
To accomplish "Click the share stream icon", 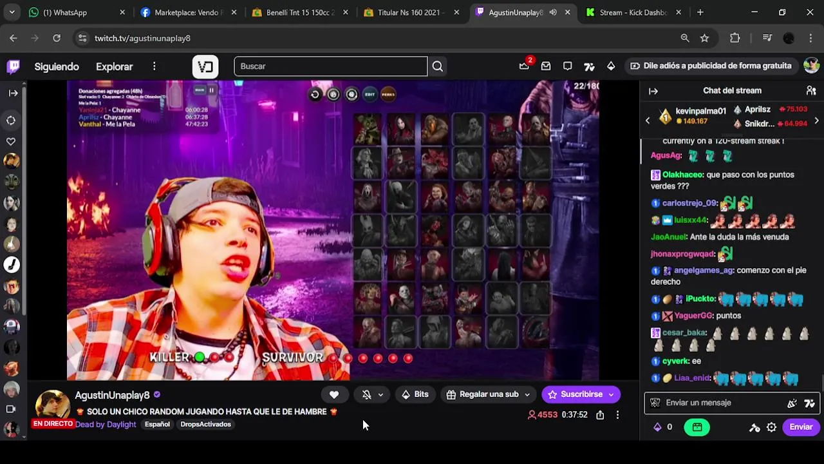I will pyautogui.click(x=600, y=415).
